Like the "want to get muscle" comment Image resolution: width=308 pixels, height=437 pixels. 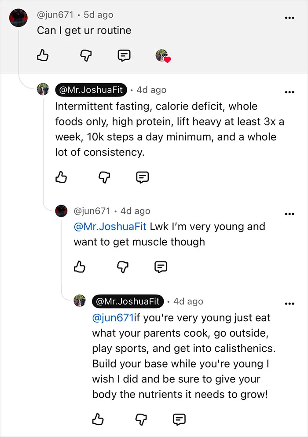point(80,267)
